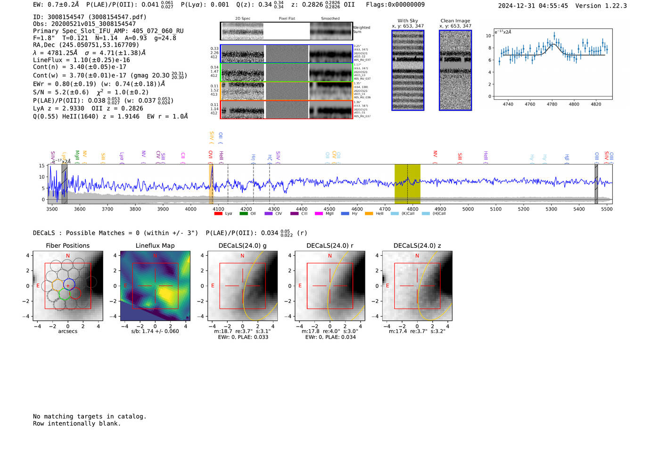Click the Lyα red legend swatch
Screen dimensions: 660x449
(218, 213)
